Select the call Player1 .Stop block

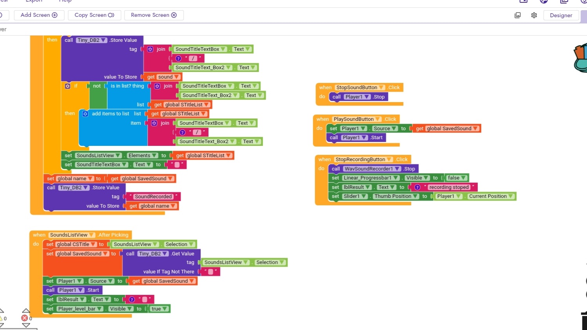[x=358, y=97]
